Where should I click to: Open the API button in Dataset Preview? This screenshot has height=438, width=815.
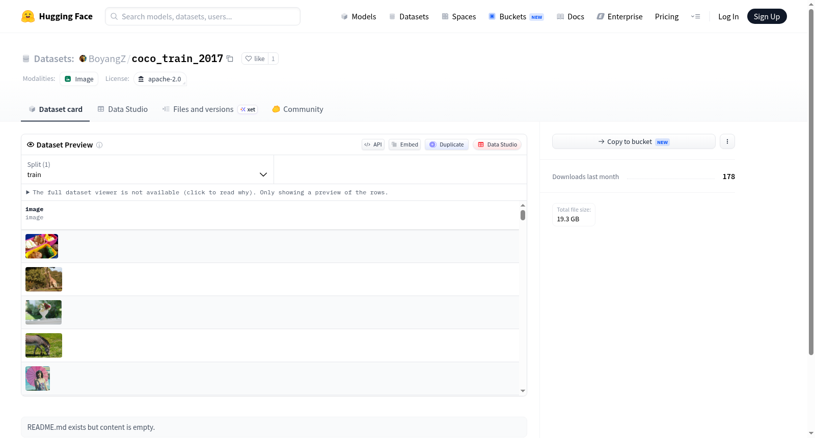click(x=373, y=144)
